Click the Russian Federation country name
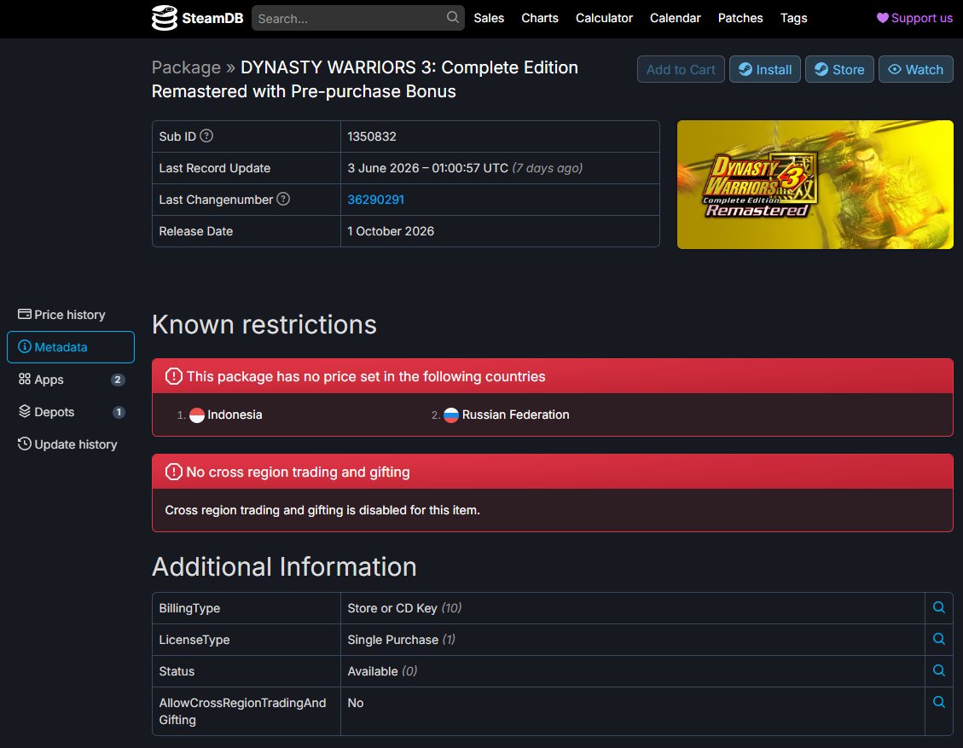 point(515,415)
